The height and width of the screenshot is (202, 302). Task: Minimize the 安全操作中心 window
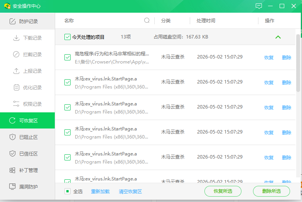pyautogui.click(x=270, y=6)
